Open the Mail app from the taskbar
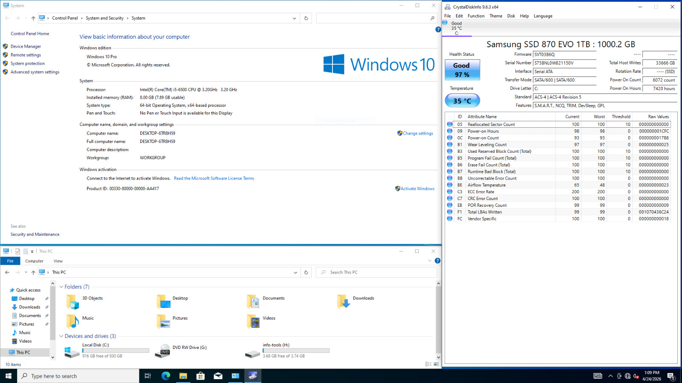Image resolution: width=682 pixels, height=383 pixels. coord(218,376)
